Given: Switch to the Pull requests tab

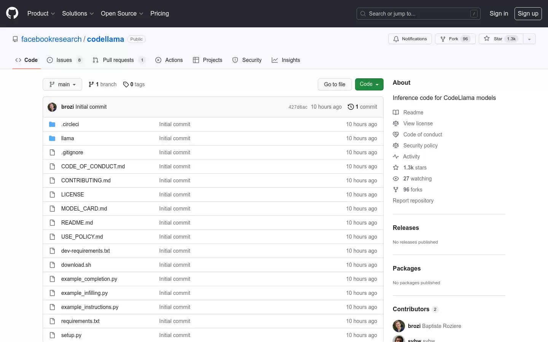Looking at the screenshot, I should (x=119, y=60).
